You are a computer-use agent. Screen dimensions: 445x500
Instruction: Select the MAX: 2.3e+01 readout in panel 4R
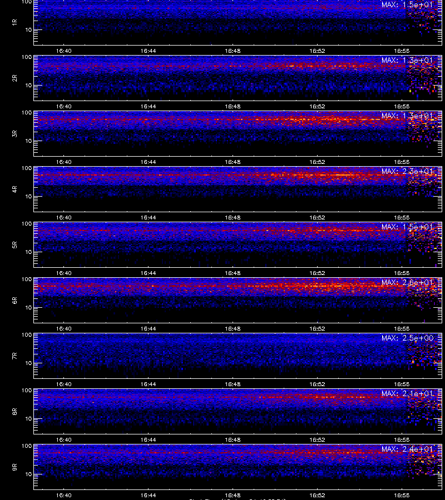click(x=407, y=171)
